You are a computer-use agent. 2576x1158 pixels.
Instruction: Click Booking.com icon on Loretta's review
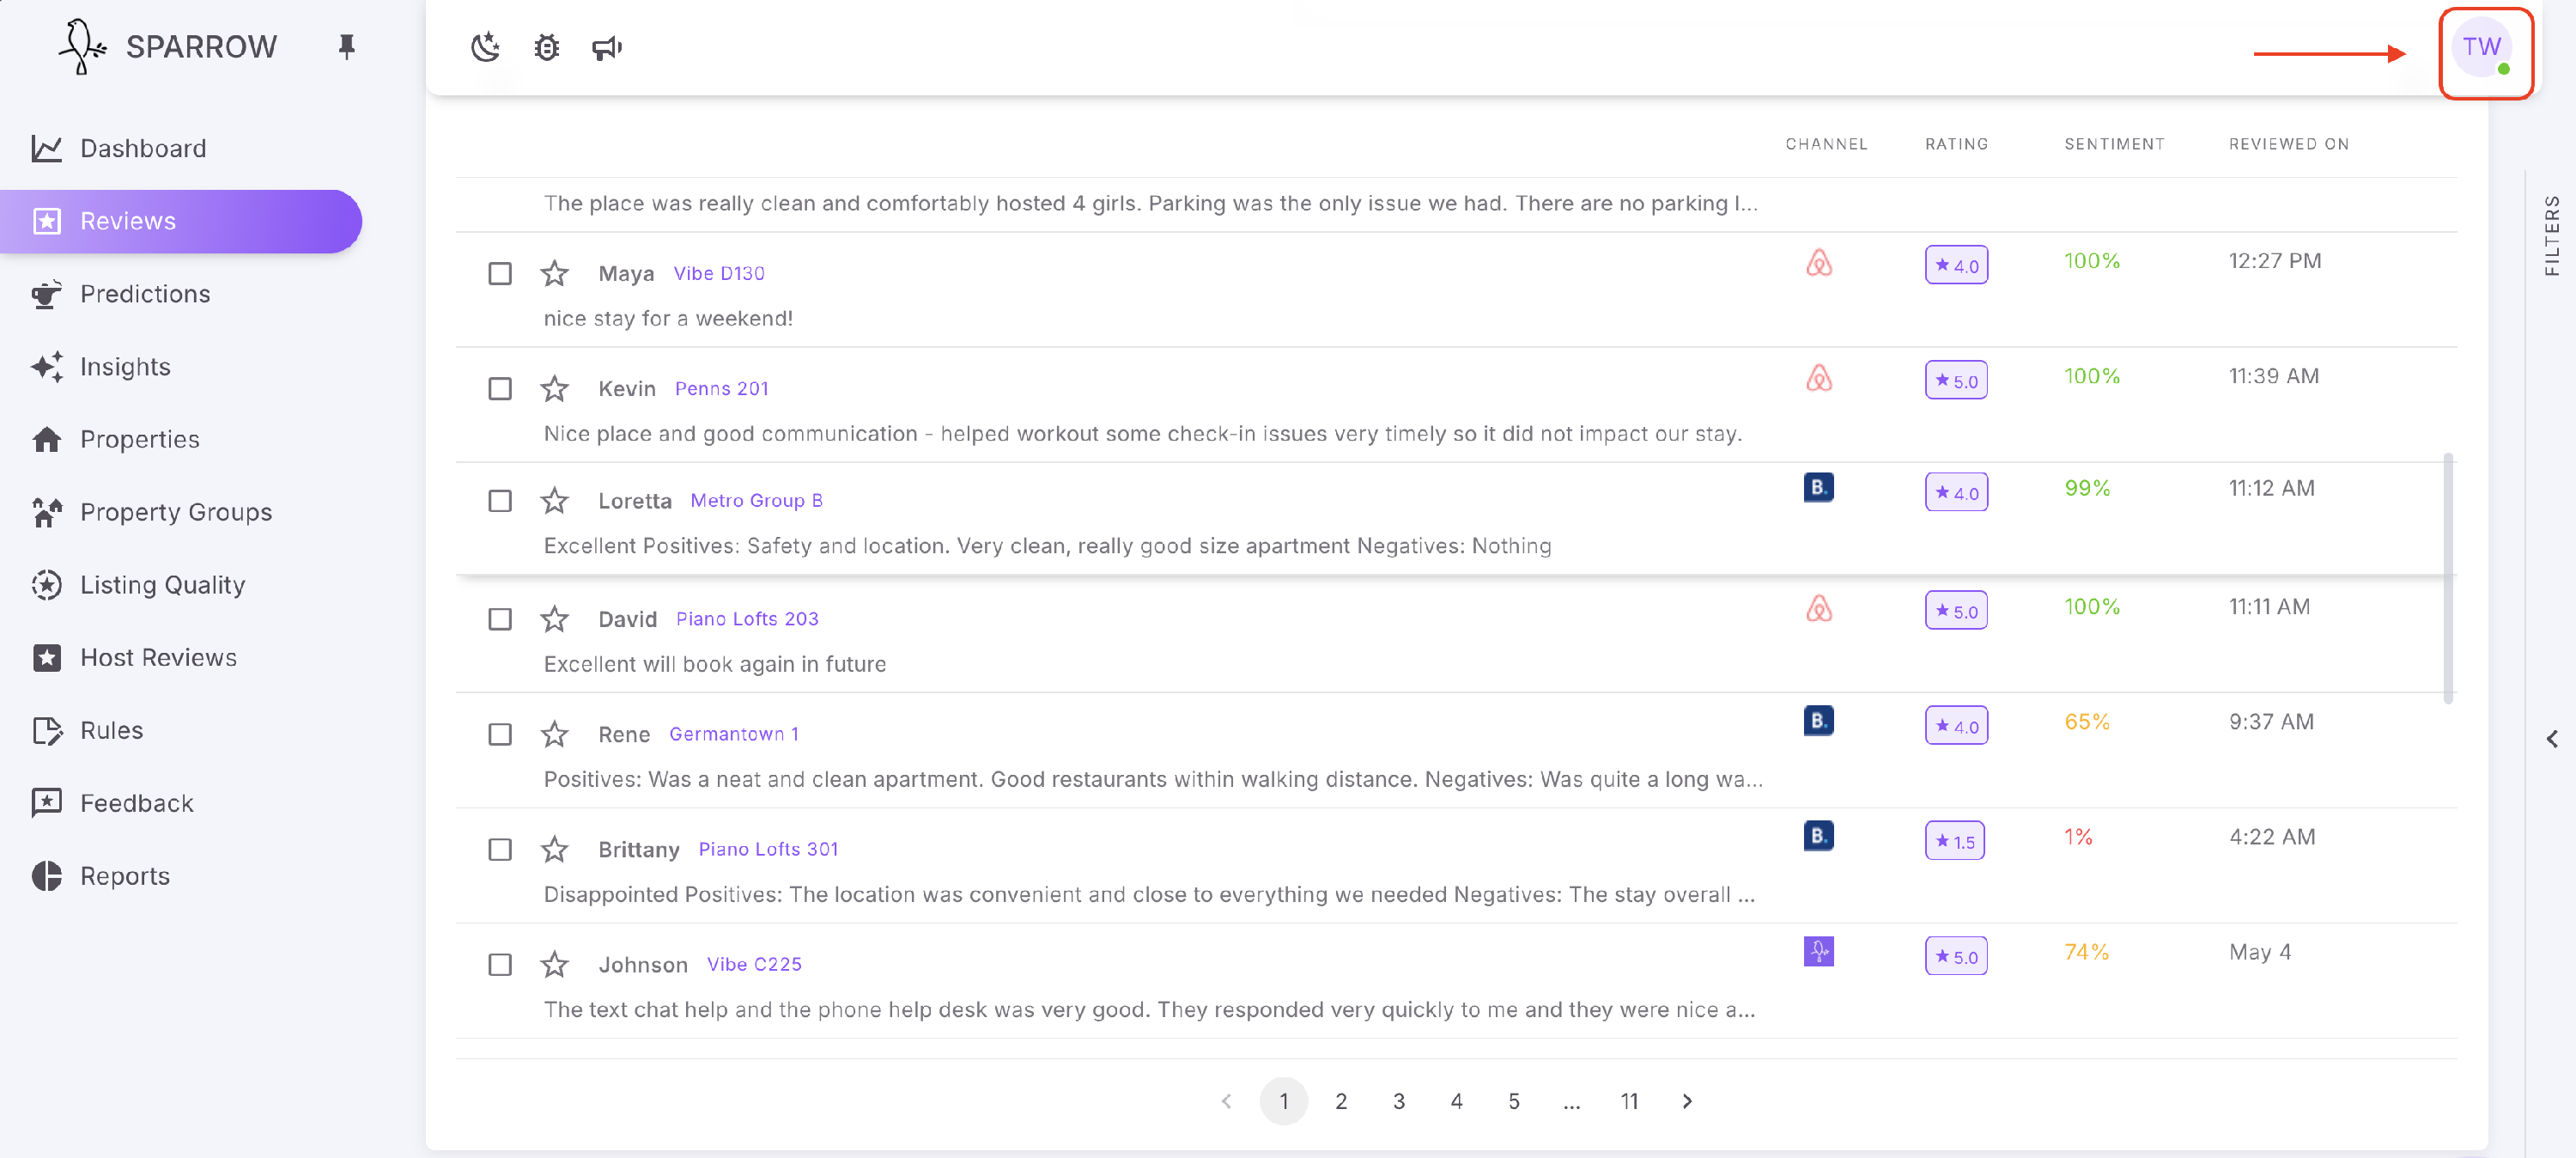1819,487
